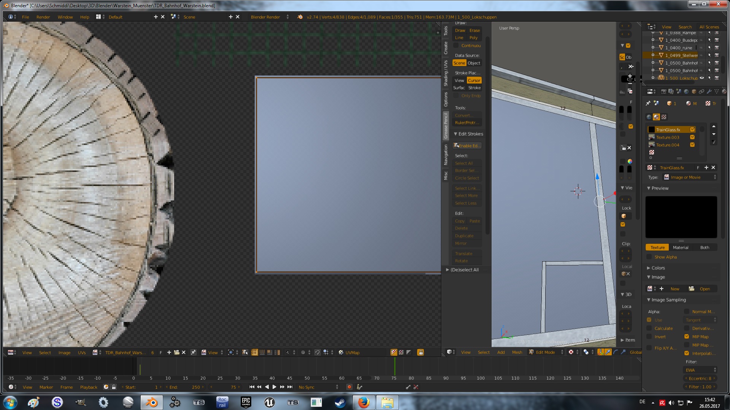Toggle visibility eye of 1_500_Lokschuppen
The height and width of the screenshot is (410, 730).
(702, 78)
